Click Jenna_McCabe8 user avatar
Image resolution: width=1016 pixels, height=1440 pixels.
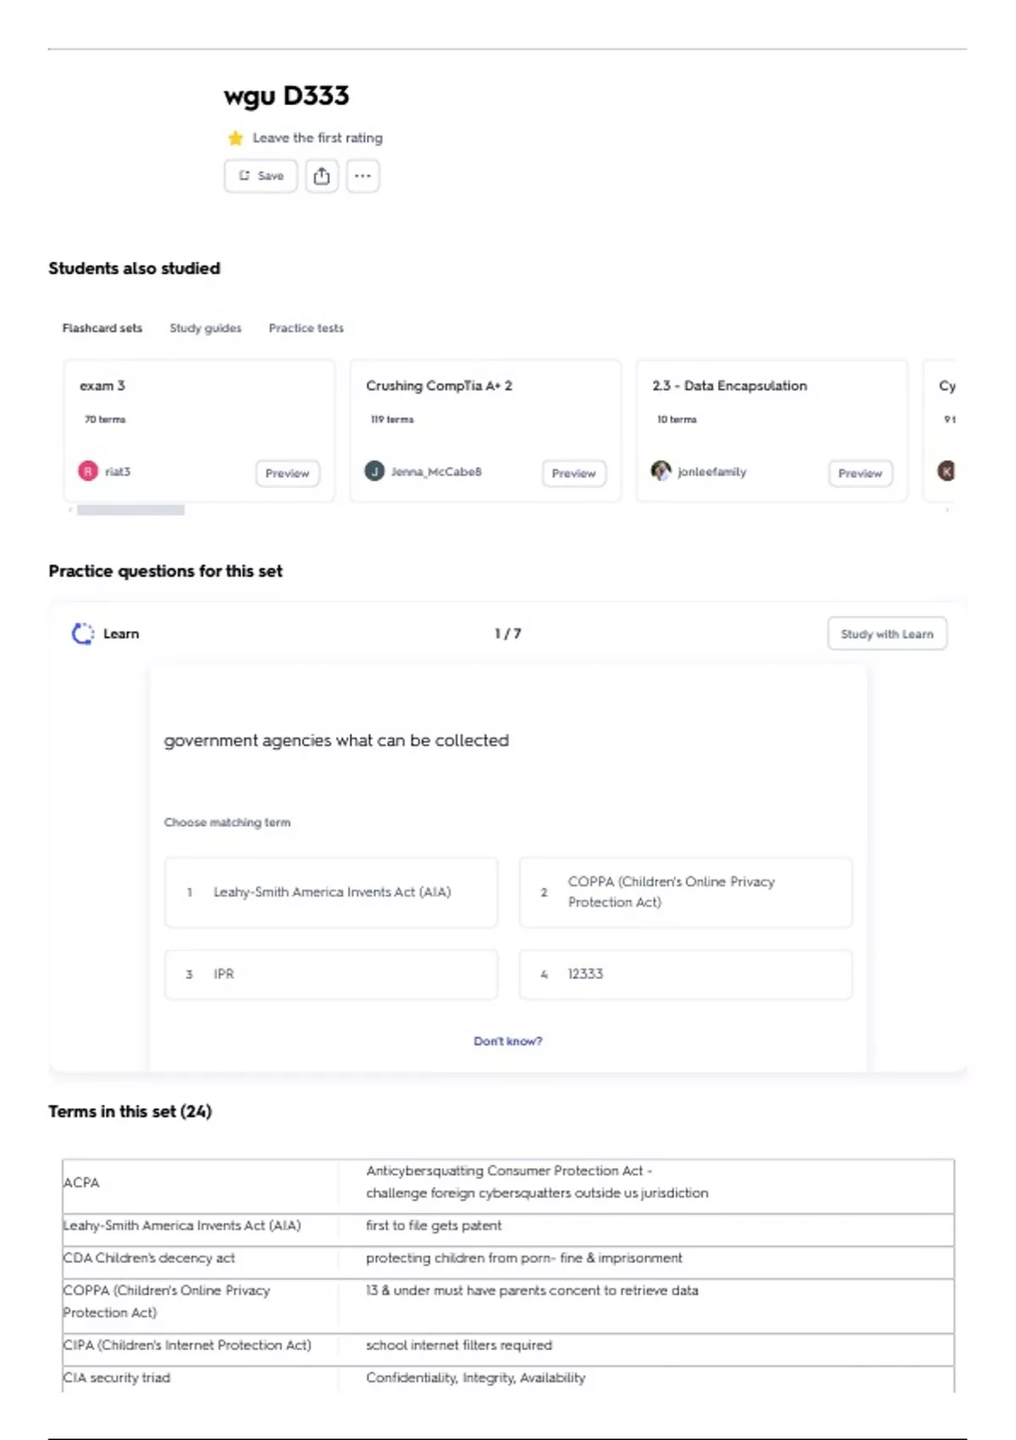click(x=374, y=471)
